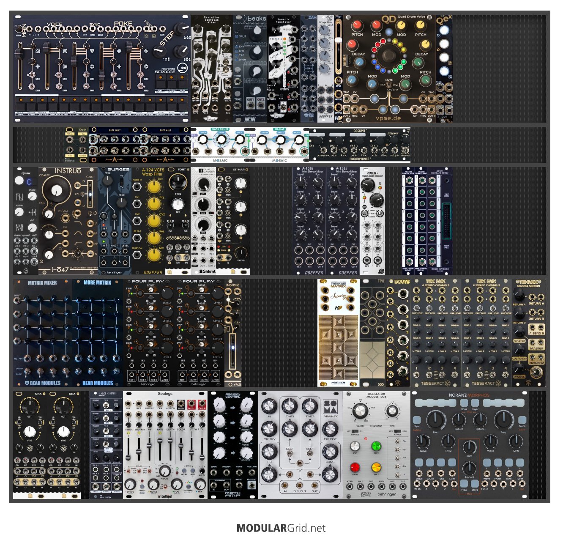563x537 pixels.
Task: Click the A-124 VCF5 Wasp Filter module
Action: coord(148,221)
